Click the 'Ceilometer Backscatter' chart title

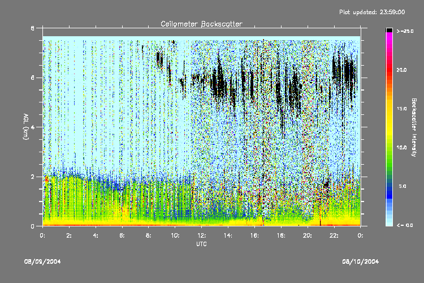tap(201, 24)
